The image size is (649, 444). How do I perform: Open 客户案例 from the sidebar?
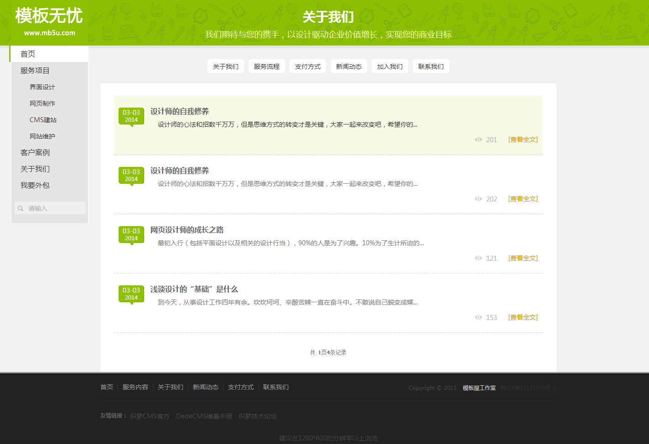(x=35, y=152)
